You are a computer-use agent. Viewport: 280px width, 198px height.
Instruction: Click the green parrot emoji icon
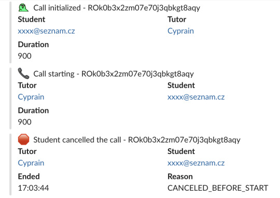pyautogui.click(x=23, y=8)
